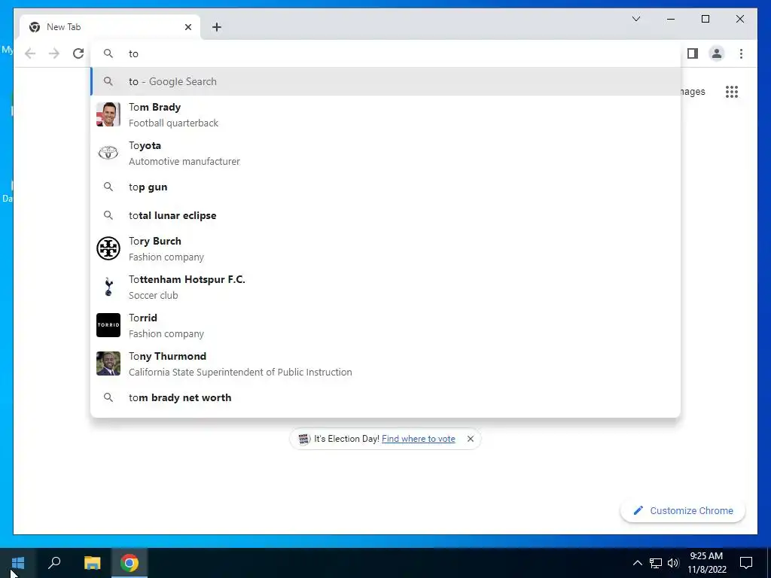Click the Tottenham Hotspur crest icon
Screen dimensions: 771x578
coord(108,287)
